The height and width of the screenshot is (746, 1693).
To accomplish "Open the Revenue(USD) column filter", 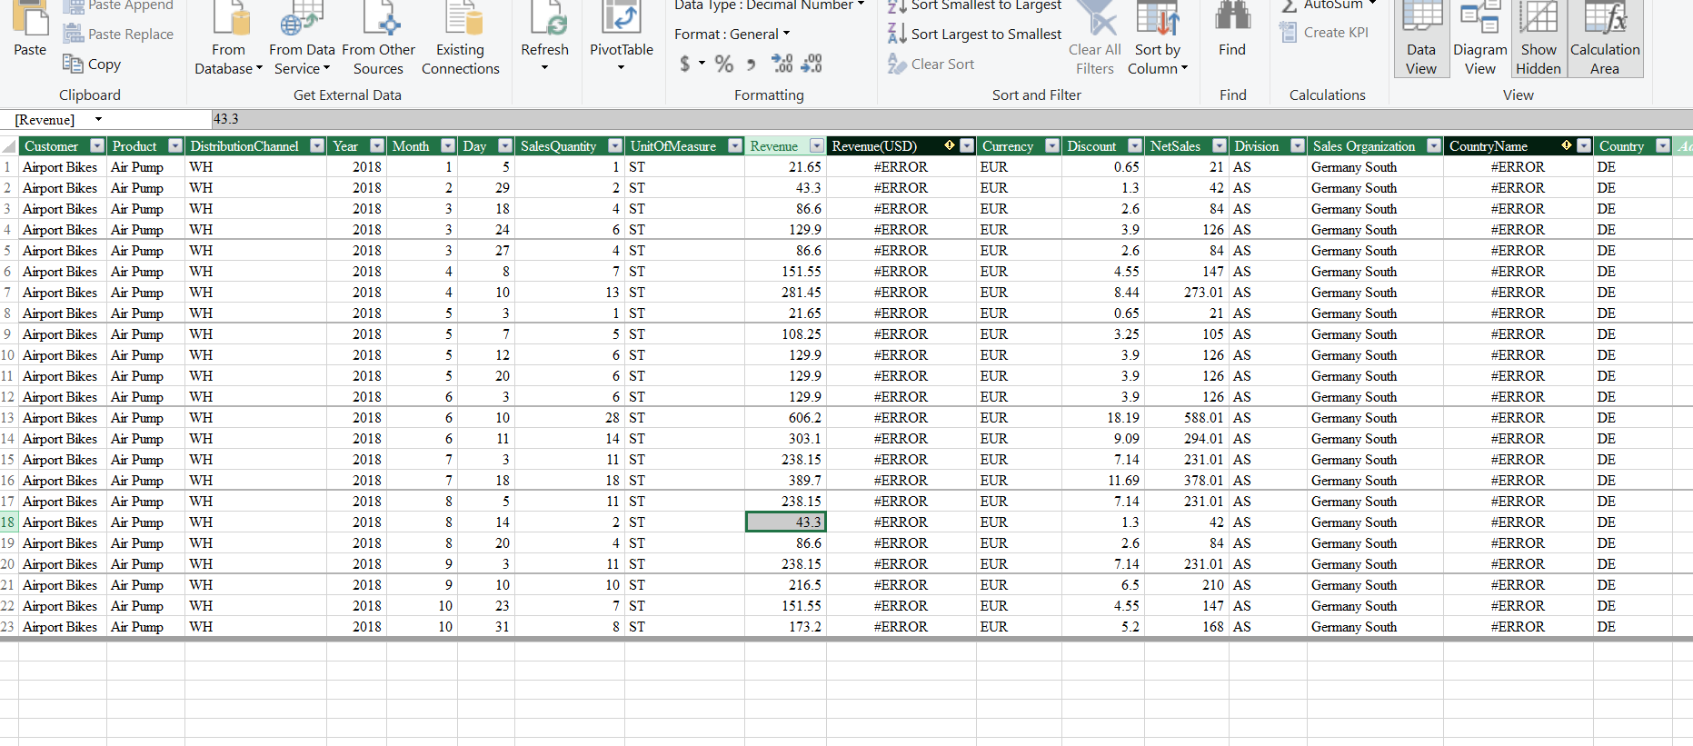I will coord(967,146).
